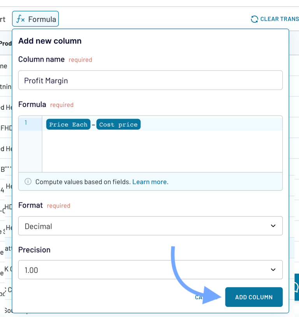Screen dimensions: 299x317
Task: Click the info icon in the formula hint bar
Action: tap(28, 181)
